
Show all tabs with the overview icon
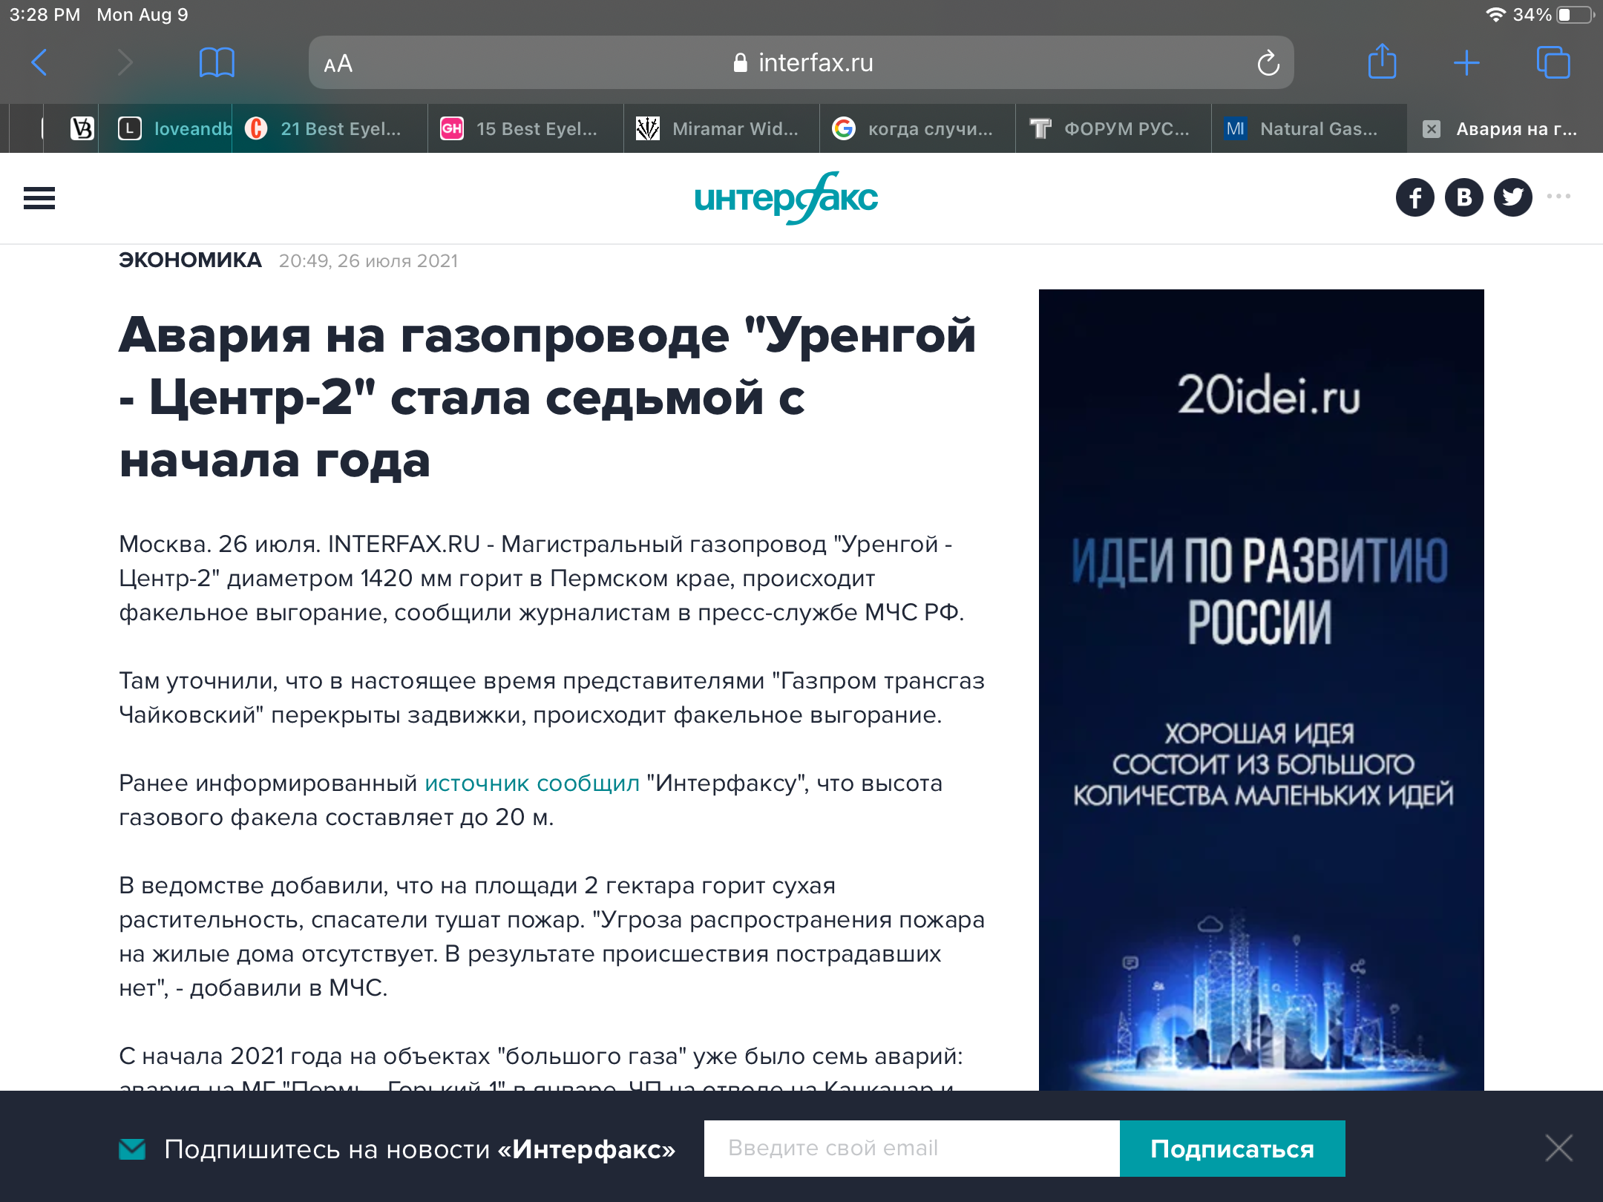[1553, 62]
